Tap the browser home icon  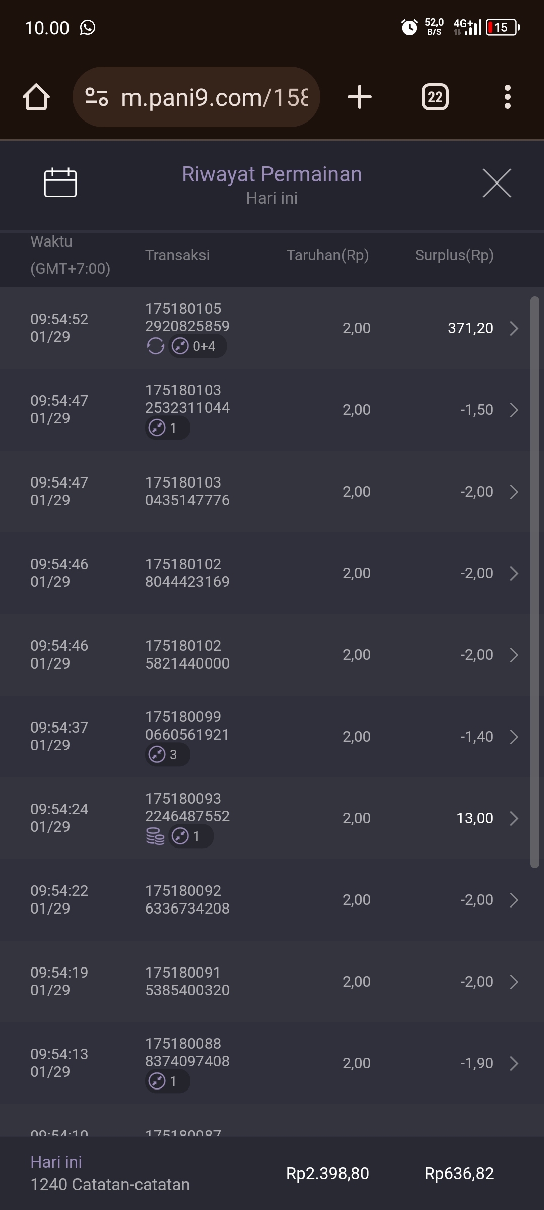coord(36,97)
